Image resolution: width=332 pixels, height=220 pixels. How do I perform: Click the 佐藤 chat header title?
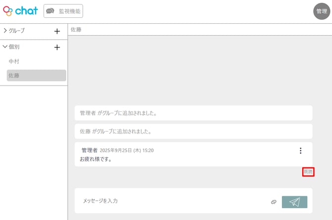(x=76, y=30)
